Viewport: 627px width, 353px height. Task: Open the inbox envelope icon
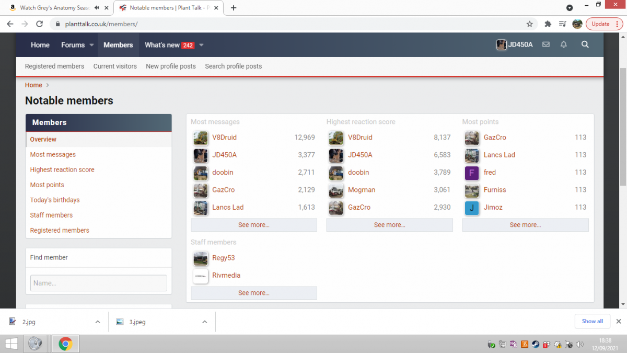click(546, 45)
